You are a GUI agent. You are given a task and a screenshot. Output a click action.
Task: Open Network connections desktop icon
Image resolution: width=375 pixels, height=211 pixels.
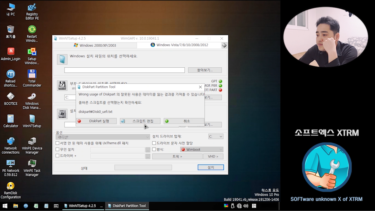pos(10,145)
